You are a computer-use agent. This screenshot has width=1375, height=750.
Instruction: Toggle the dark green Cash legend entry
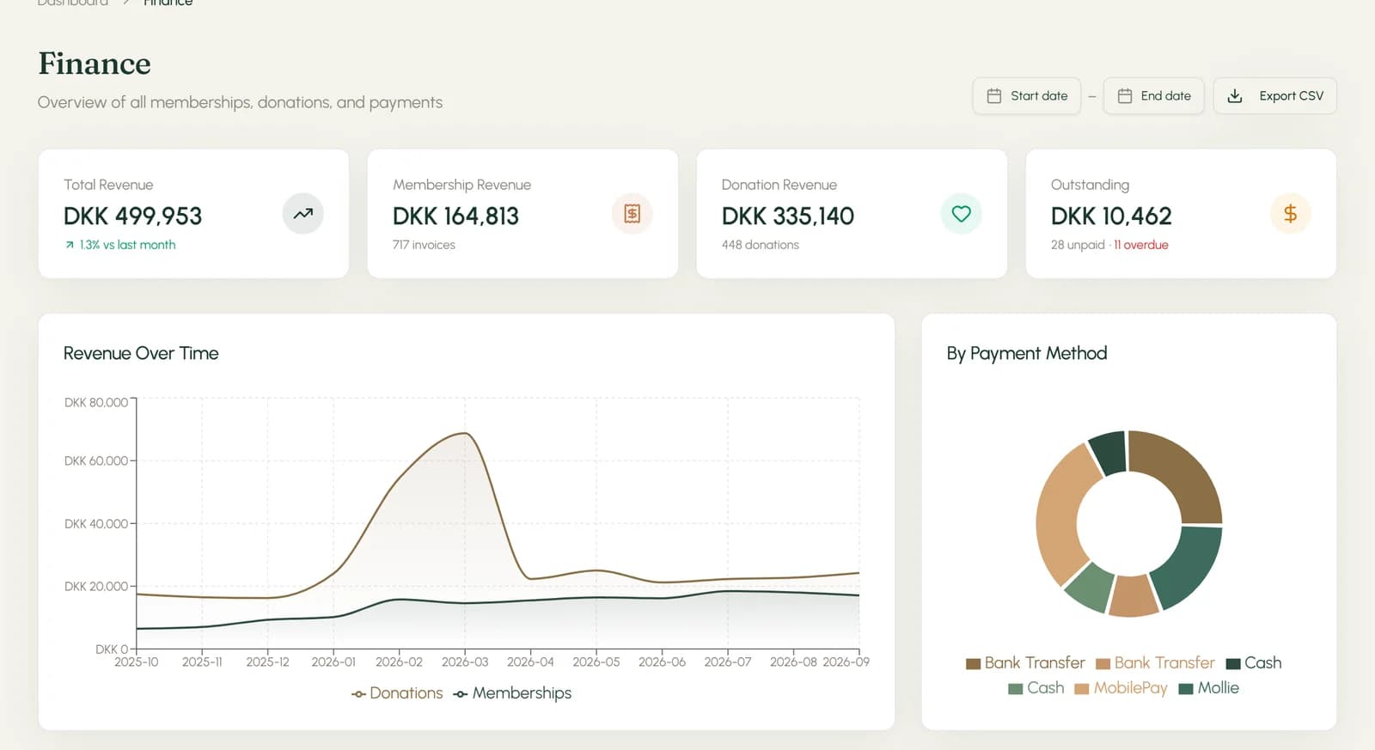tap(1254, 663)
